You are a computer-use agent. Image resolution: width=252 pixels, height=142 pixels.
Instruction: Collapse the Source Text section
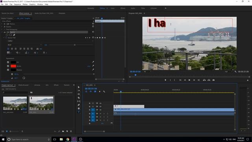tap(4, 38)
